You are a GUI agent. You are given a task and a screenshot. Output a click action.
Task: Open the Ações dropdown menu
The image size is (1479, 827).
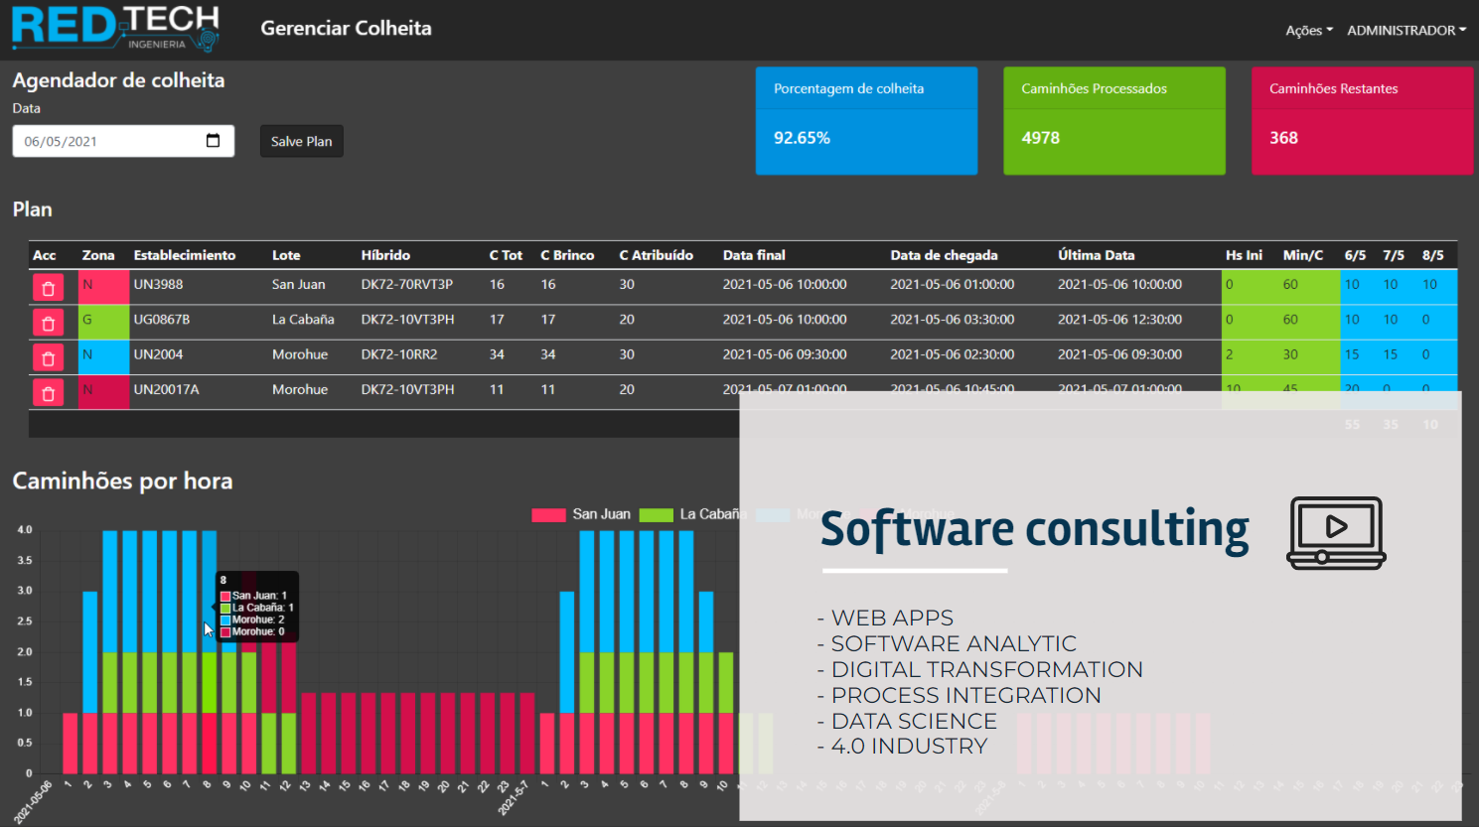click(1308, 31)
